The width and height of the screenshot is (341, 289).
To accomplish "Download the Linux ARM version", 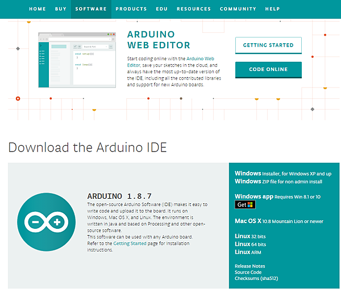I will tap(248, 252).
